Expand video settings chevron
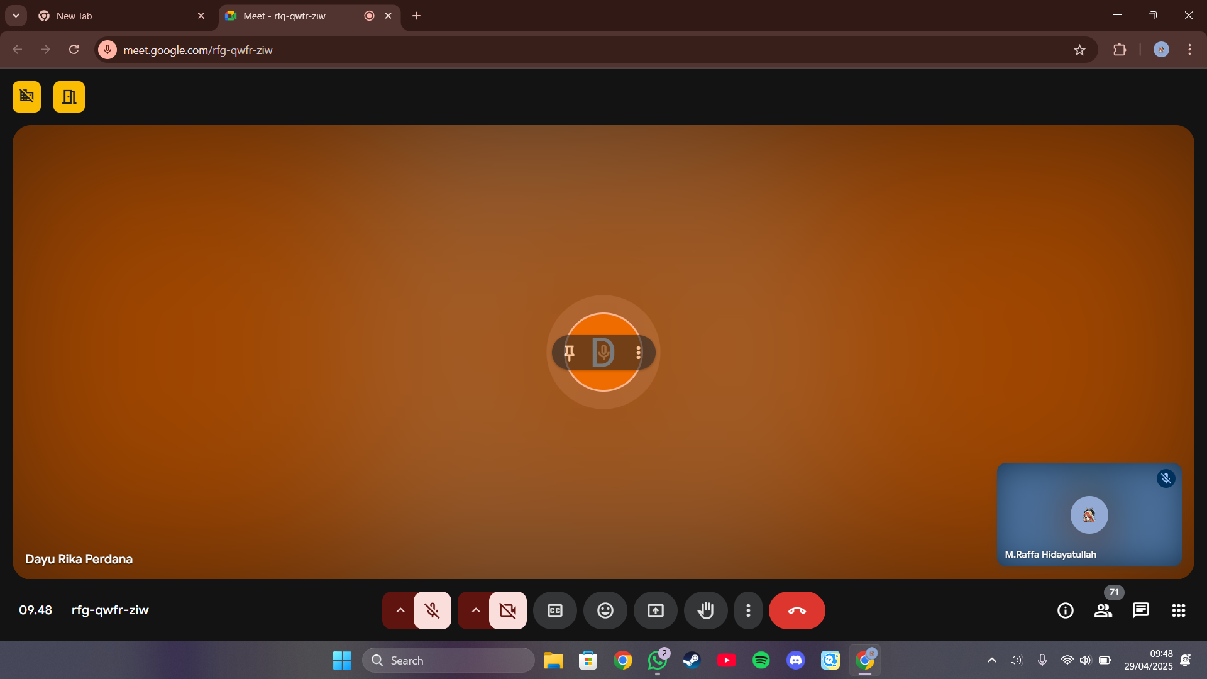The width and height of the screenshot is (1207, 679). [x=475, y=610]
